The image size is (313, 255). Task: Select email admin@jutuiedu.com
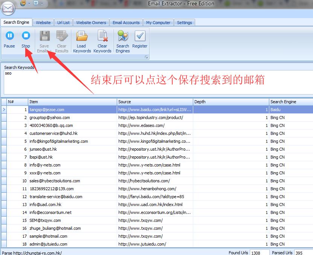pyautogui.click(x=48, y=244)
